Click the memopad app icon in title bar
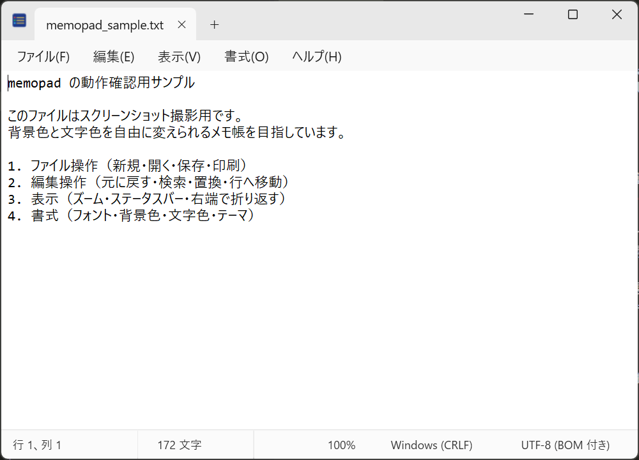This screenshot has height=460, width=639. 19,20
